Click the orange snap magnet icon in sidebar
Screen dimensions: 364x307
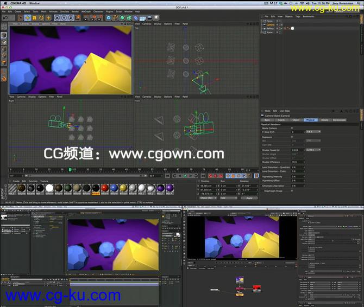[x=4, y=79]
